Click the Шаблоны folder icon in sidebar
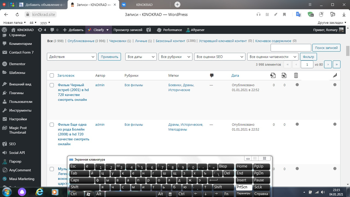 pos(4,73)
